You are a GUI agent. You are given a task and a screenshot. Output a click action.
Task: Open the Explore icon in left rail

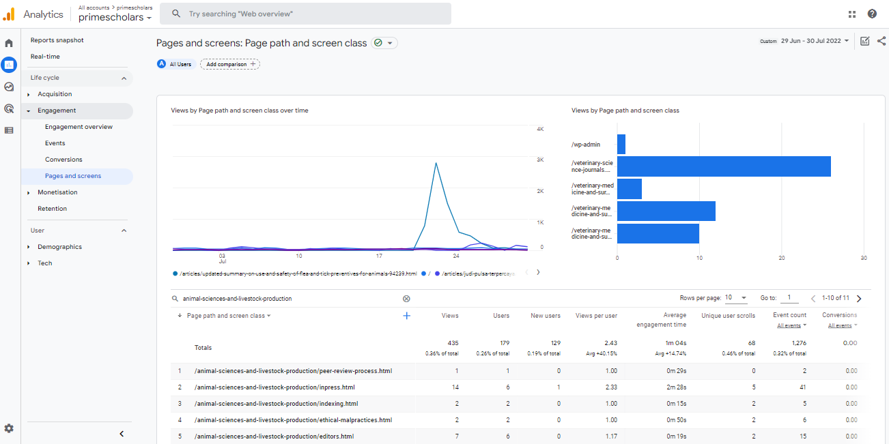[9, 87]
